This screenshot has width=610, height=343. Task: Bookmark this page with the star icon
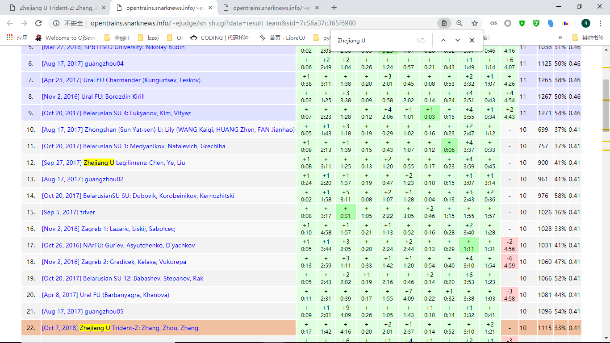pyautogui.click(x=475, y=23)
